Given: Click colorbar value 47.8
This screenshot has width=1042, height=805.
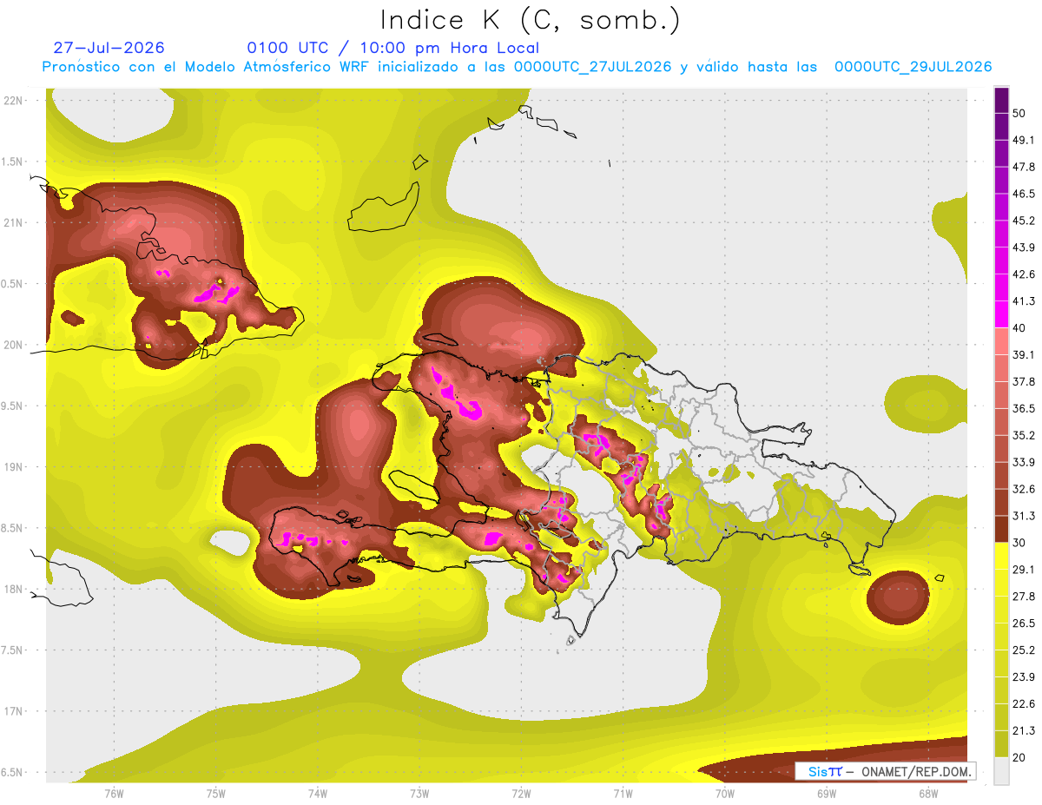Looking at the screenshot, I should [x=1023, y=167].
